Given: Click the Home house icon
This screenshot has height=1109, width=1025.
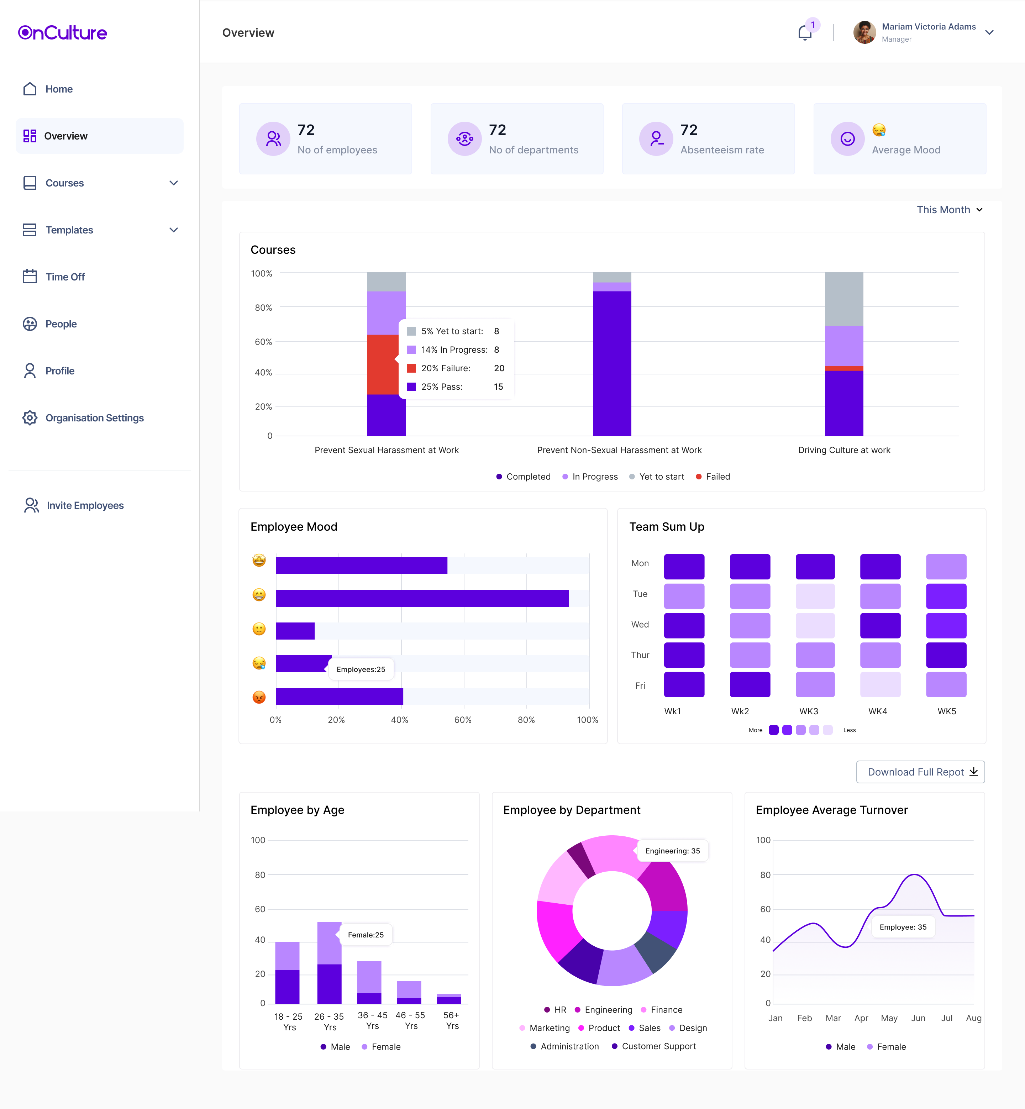Looking at the screenshot, I should tap(30, 89).
